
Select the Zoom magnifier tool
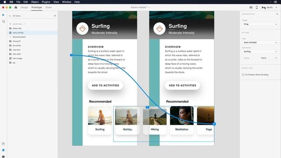coord(4,22)
